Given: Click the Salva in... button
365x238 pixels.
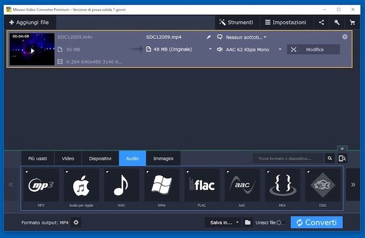Looking at the screenshot, I should coord(221,222).
